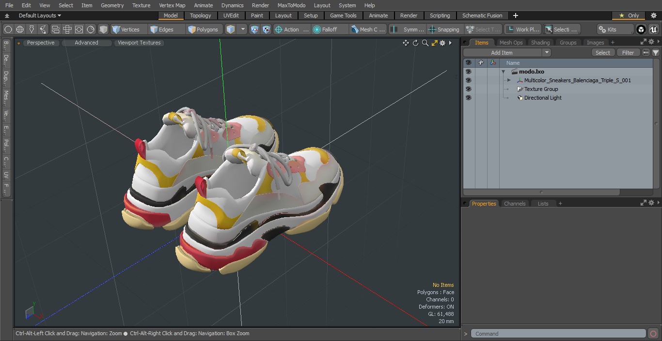Click the viewport zoom magnifier icon
Viewport: 662px width, 341px height.
425,43
